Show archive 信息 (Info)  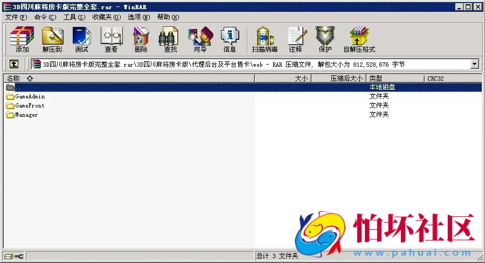[230, 39]
